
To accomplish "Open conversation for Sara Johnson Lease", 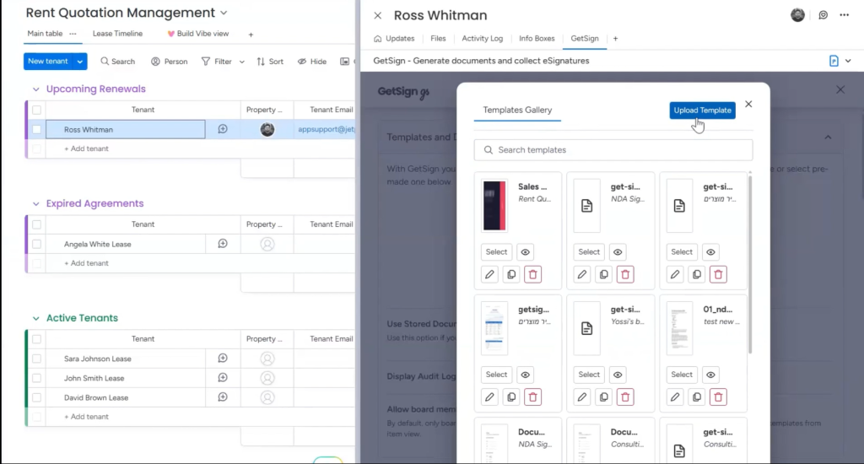I will click(x=223, y=359).
